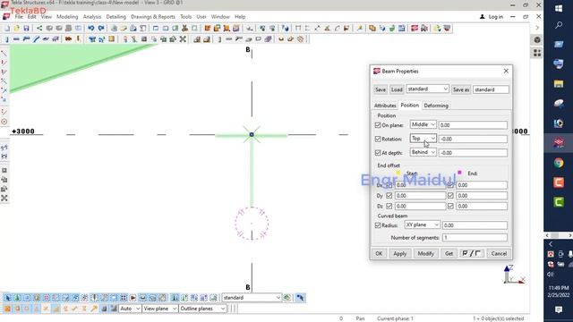Click the blue pad footing tool icon
Image resolution: width=573 pixels, height=322 pixels.
pyautogui.click(x=92, y=39)
